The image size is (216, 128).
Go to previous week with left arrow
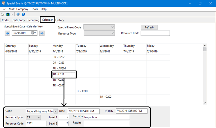click(x=7, y=33)
